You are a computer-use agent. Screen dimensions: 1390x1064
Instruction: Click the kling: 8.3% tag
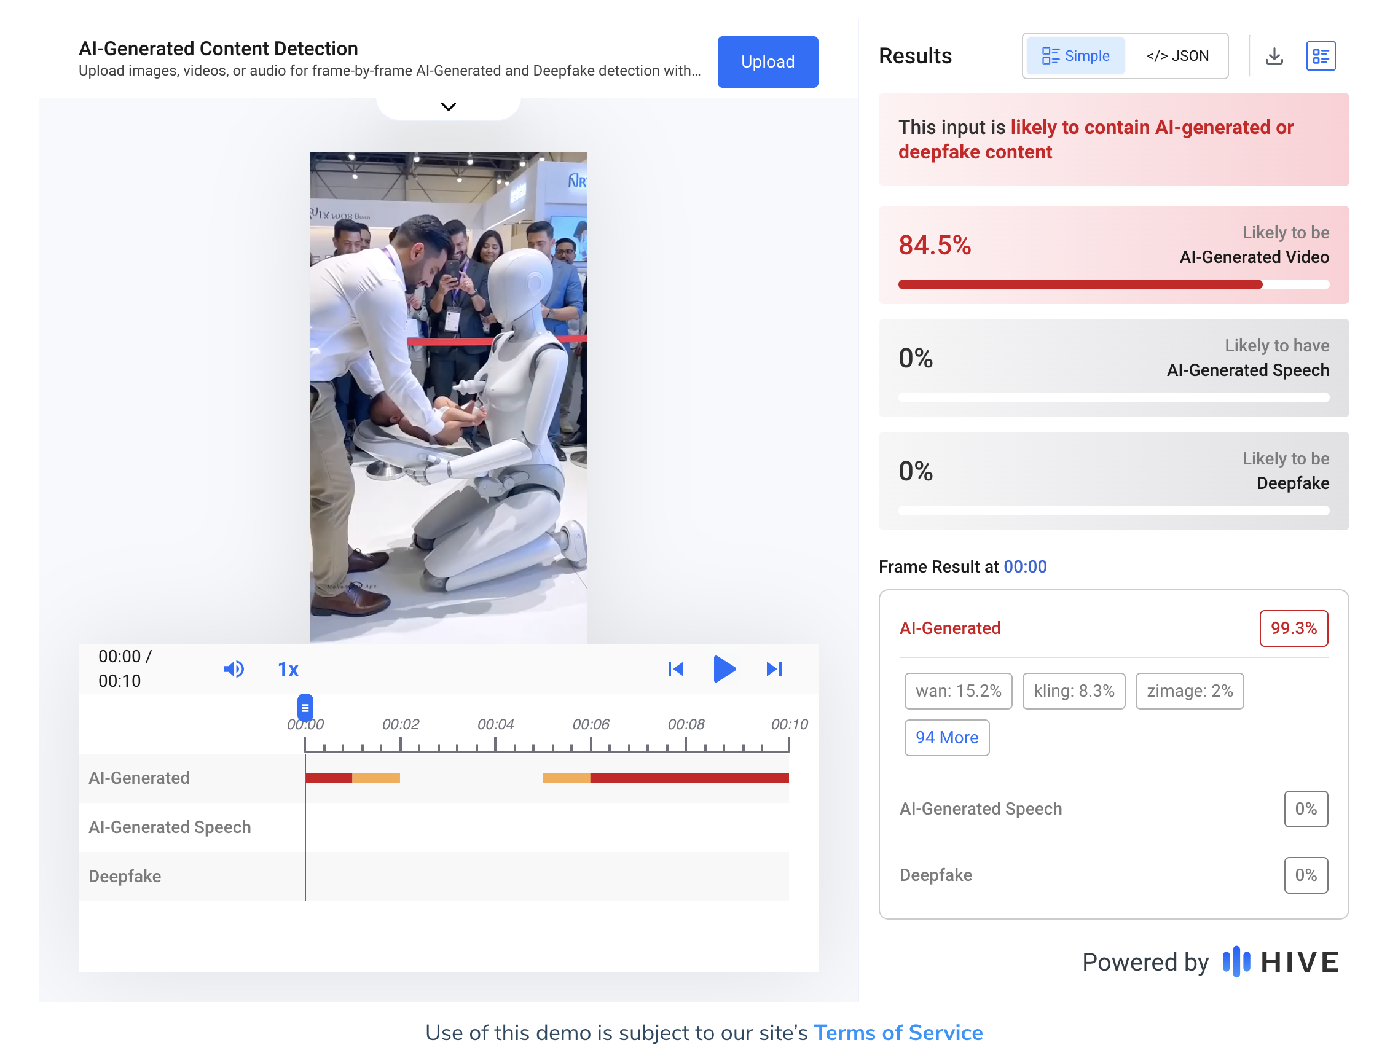pos(1074,690)
